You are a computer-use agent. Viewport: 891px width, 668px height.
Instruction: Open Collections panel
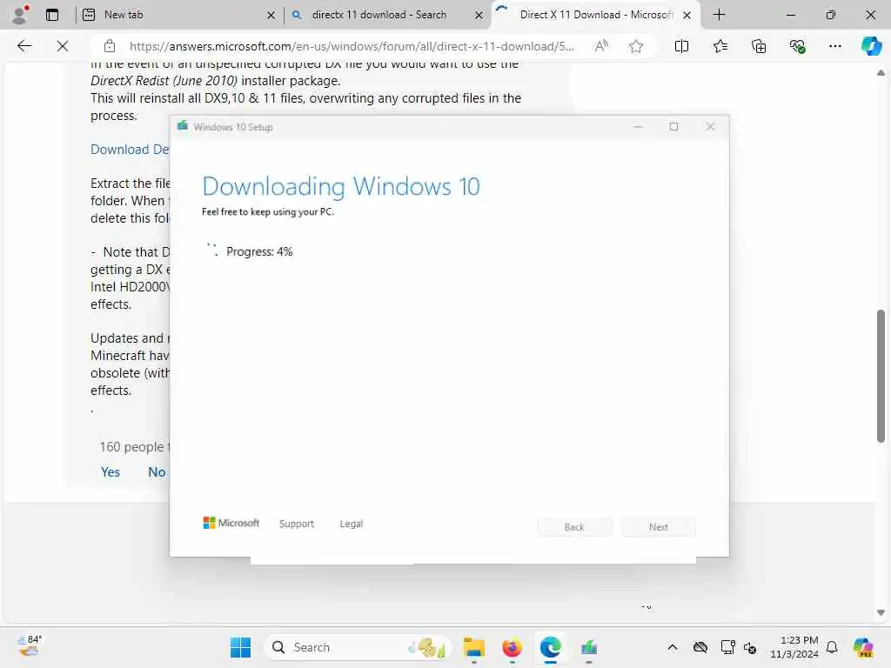pyautogui.click(x=759, y=46)
